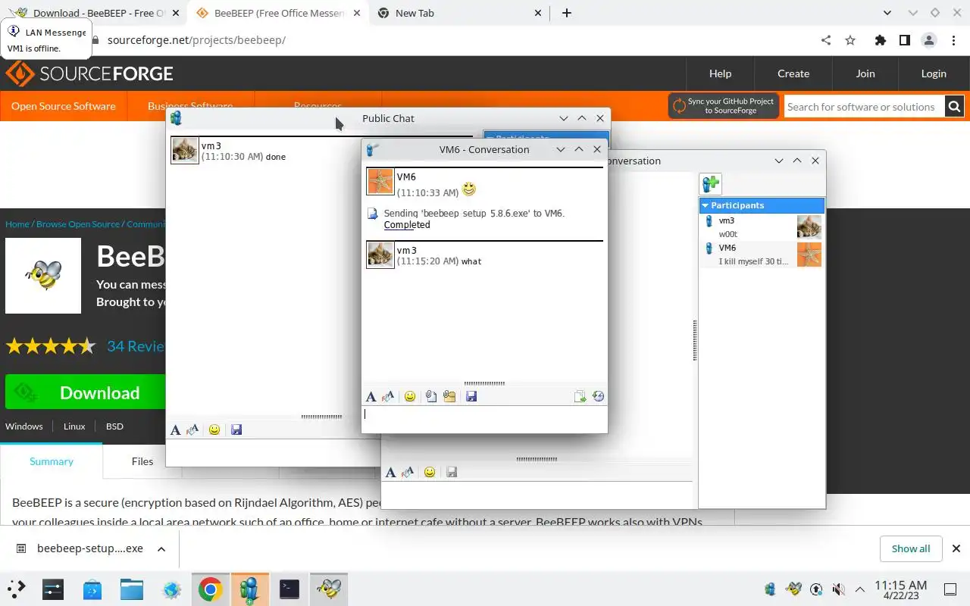The image size is (970, 606).
Task: Click the Completed link for the file transfer
Action: (x=407, y=225)
